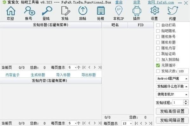Toggle the 随机内容 checkbox
Image resolution: width=190 pixels, height=126 pixels.
coord(158,48)
